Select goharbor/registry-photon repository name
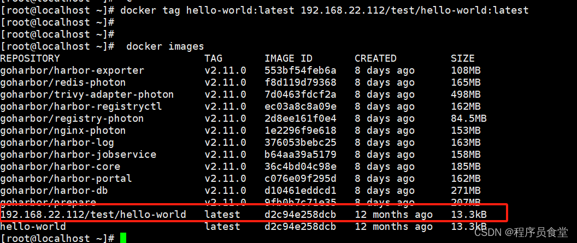Image resolution: width=577 pixels, height=243 pixels. coord(72,118)
